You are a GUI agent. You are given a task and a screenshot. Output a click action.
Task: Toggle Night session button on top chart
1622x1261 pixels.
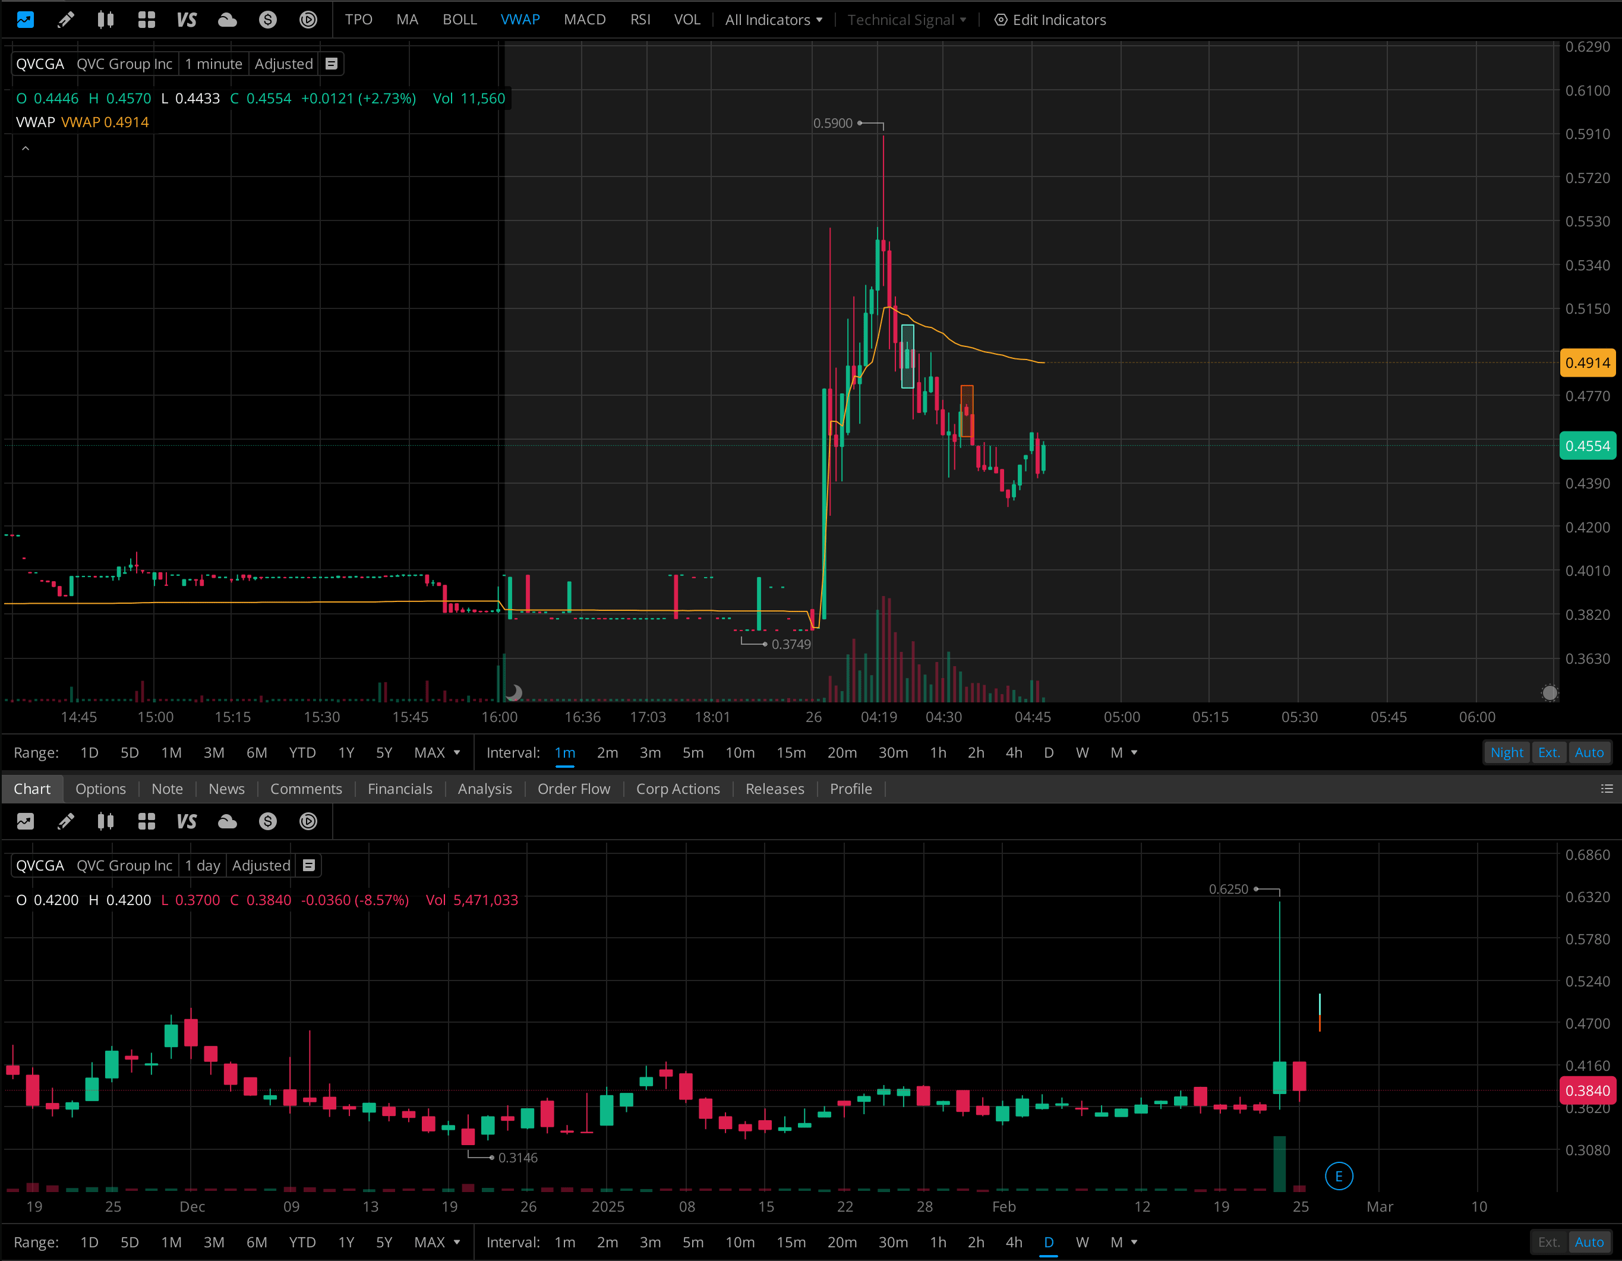[1506, 752]
